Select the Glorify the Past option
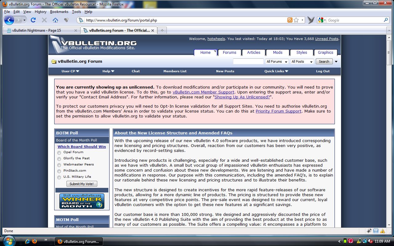This screenshot has width=394, height=246. tap(59, 159)
